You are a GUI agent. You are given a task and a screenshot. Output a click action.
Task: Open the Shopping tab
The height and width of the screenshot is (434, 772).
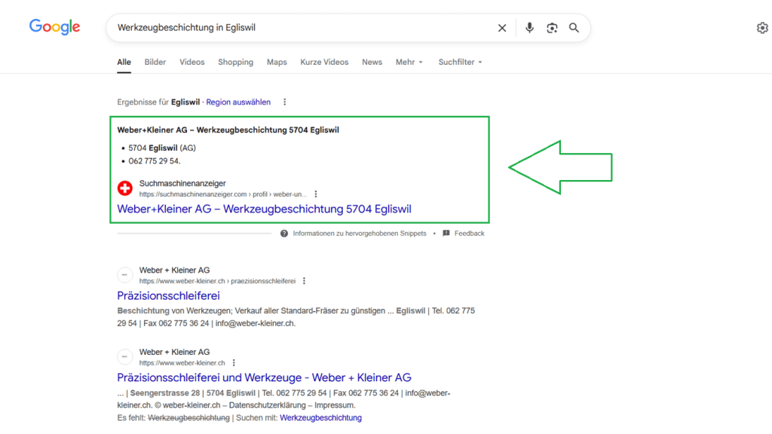tap(235, 62)
